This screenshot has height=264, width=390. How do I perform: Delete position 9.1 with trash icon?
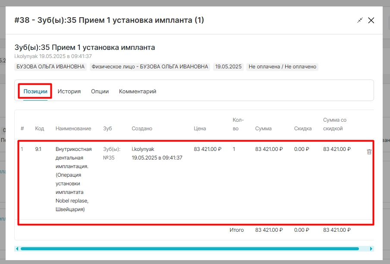point(369,152)
